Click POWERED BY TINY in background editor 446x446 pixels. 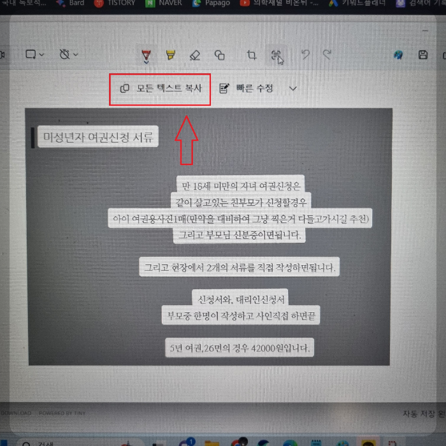click(x=62, y=413)
